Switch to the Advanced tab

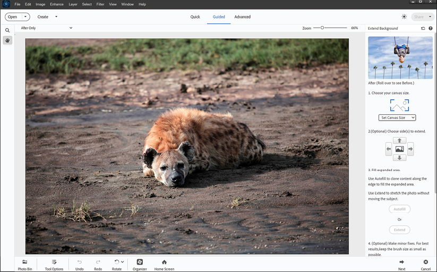coord(243,17)
